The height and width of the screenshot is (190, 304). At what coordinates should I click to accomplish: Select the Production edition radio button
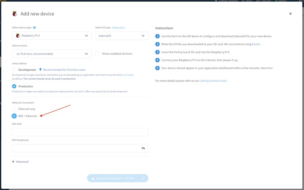pyautogui.click(x=14, y=86)
